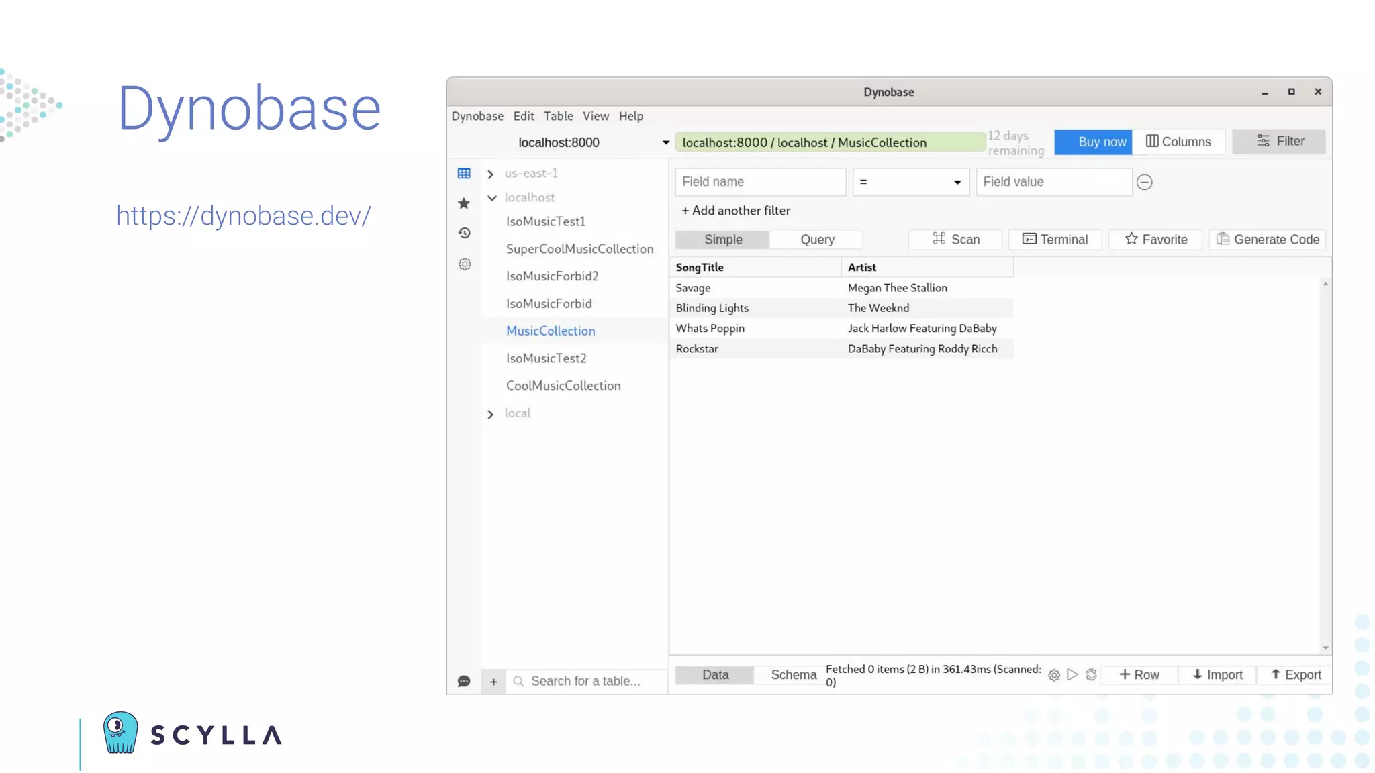Screen dimensions: 1375x773
Task: Select the Simple mode toggle
Action: click(722, 240)
